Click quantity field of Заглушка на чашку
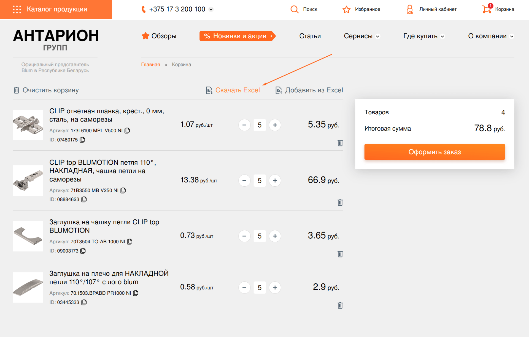The image size is (529, 337). click(260, 236)
